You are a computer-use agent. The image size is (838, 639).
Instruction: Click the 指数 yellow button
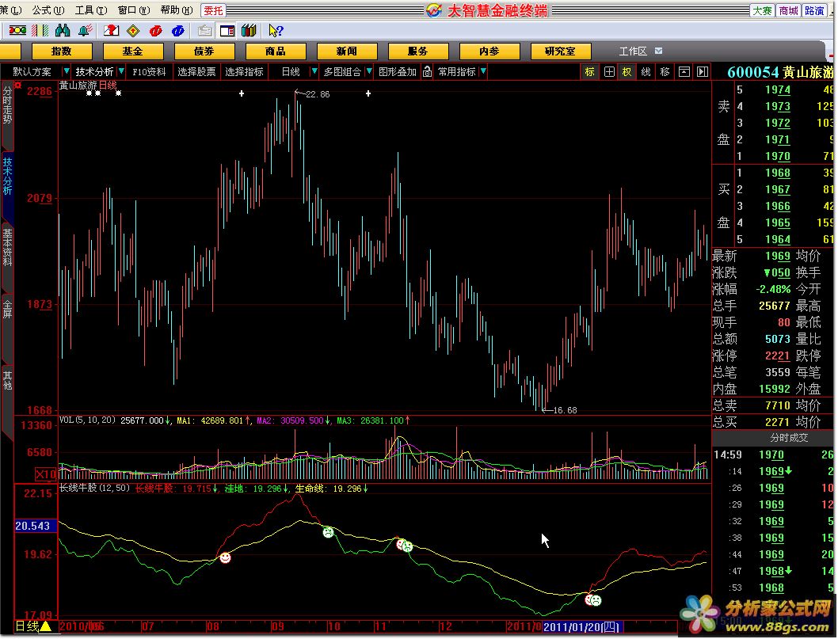(62, 51)
